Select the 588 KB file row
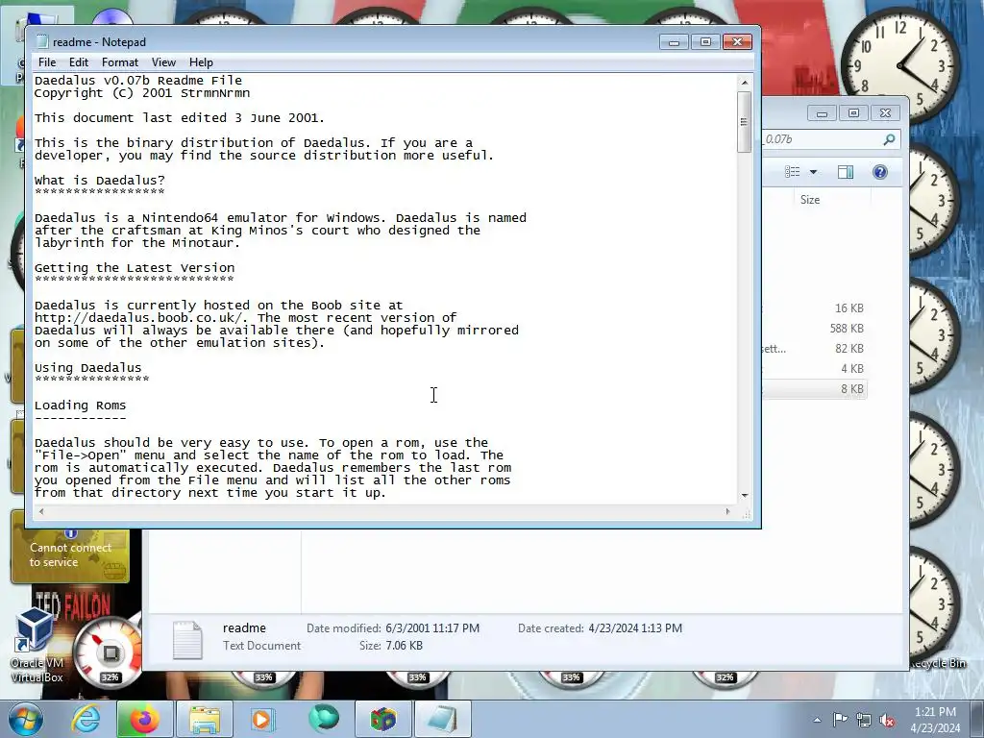Image resolution: width=984 pixels, height=738 pixels. [x=815, y=329]
